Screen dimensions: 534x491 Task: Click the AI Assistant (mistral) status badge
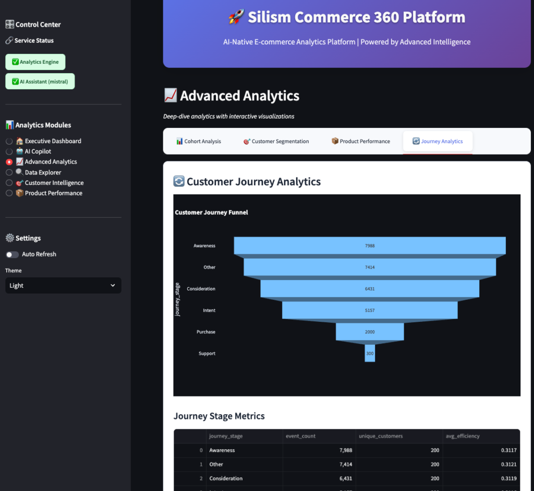pos(40,81)
